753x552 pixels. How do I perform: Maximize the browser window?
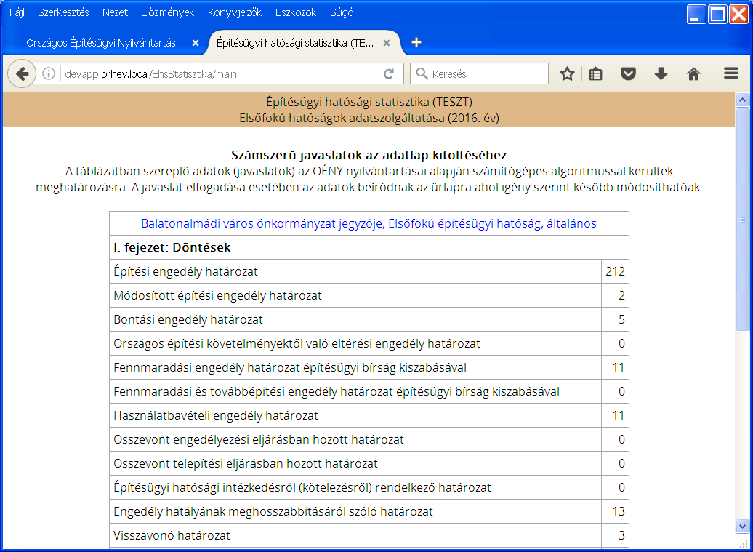(x=717, y=14)
